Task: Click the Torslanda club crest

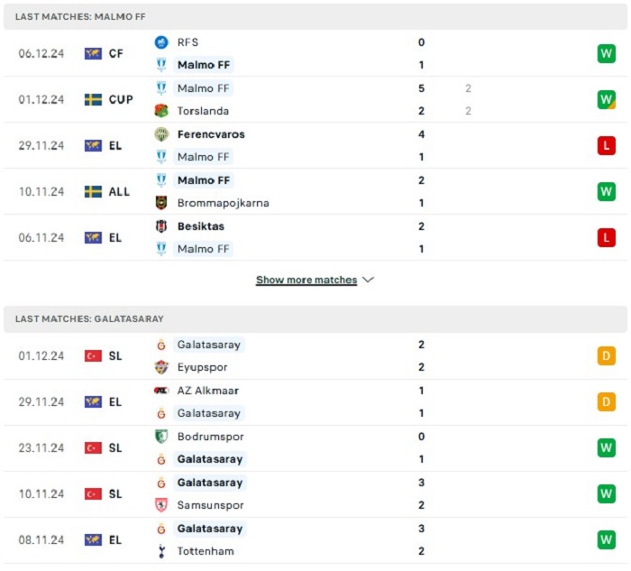Action: [x=161, y=111]
